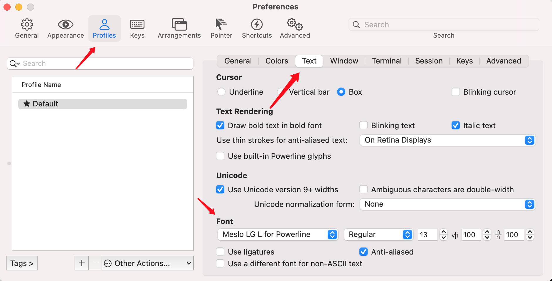Open the Pointer preferences pane

(x=221, y=29)
